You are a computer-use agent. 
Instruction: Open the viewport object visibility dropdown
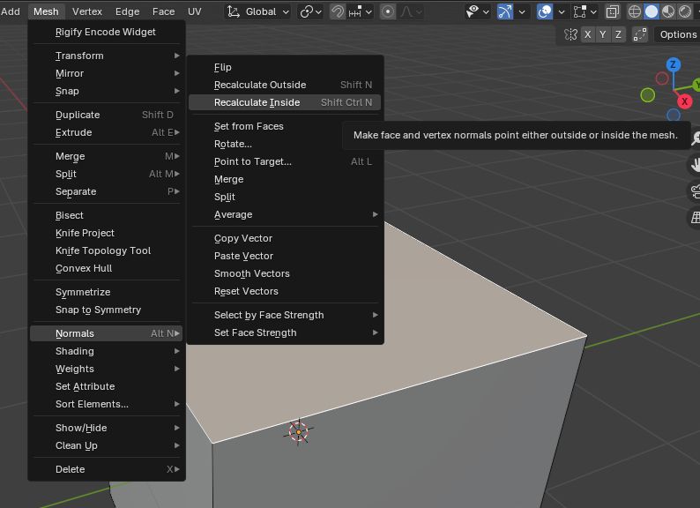coord(477,11)
